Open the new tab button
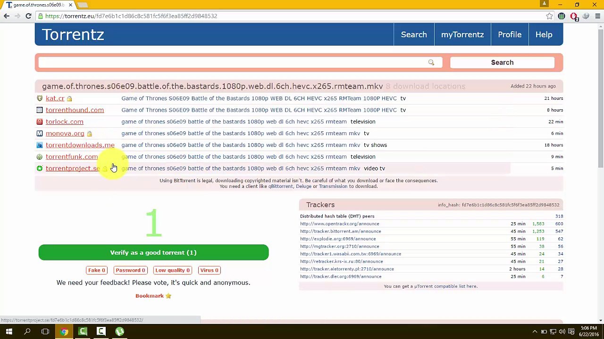604x339 pixels. (x=83, y=5)
